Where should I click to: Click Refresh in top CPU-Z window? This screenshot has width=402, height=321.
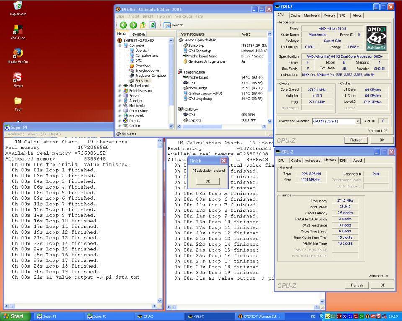point(356,140)
